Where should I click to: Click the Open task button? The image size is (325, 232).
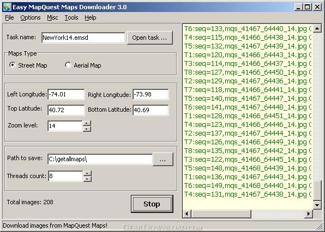(149, 38)
